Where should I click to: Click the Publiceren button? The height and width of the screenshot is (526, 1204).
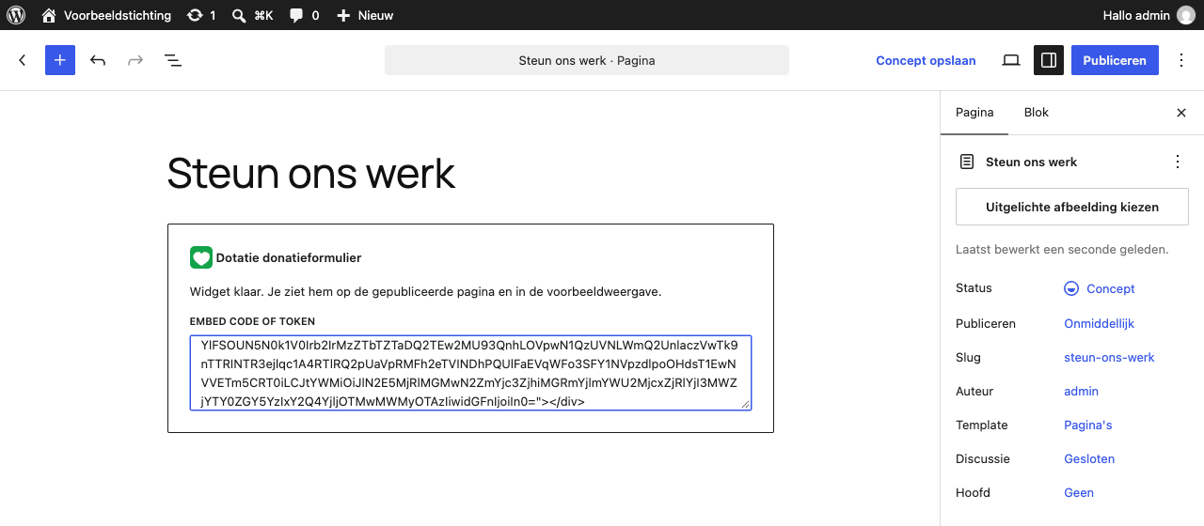tap(1115, 60)
